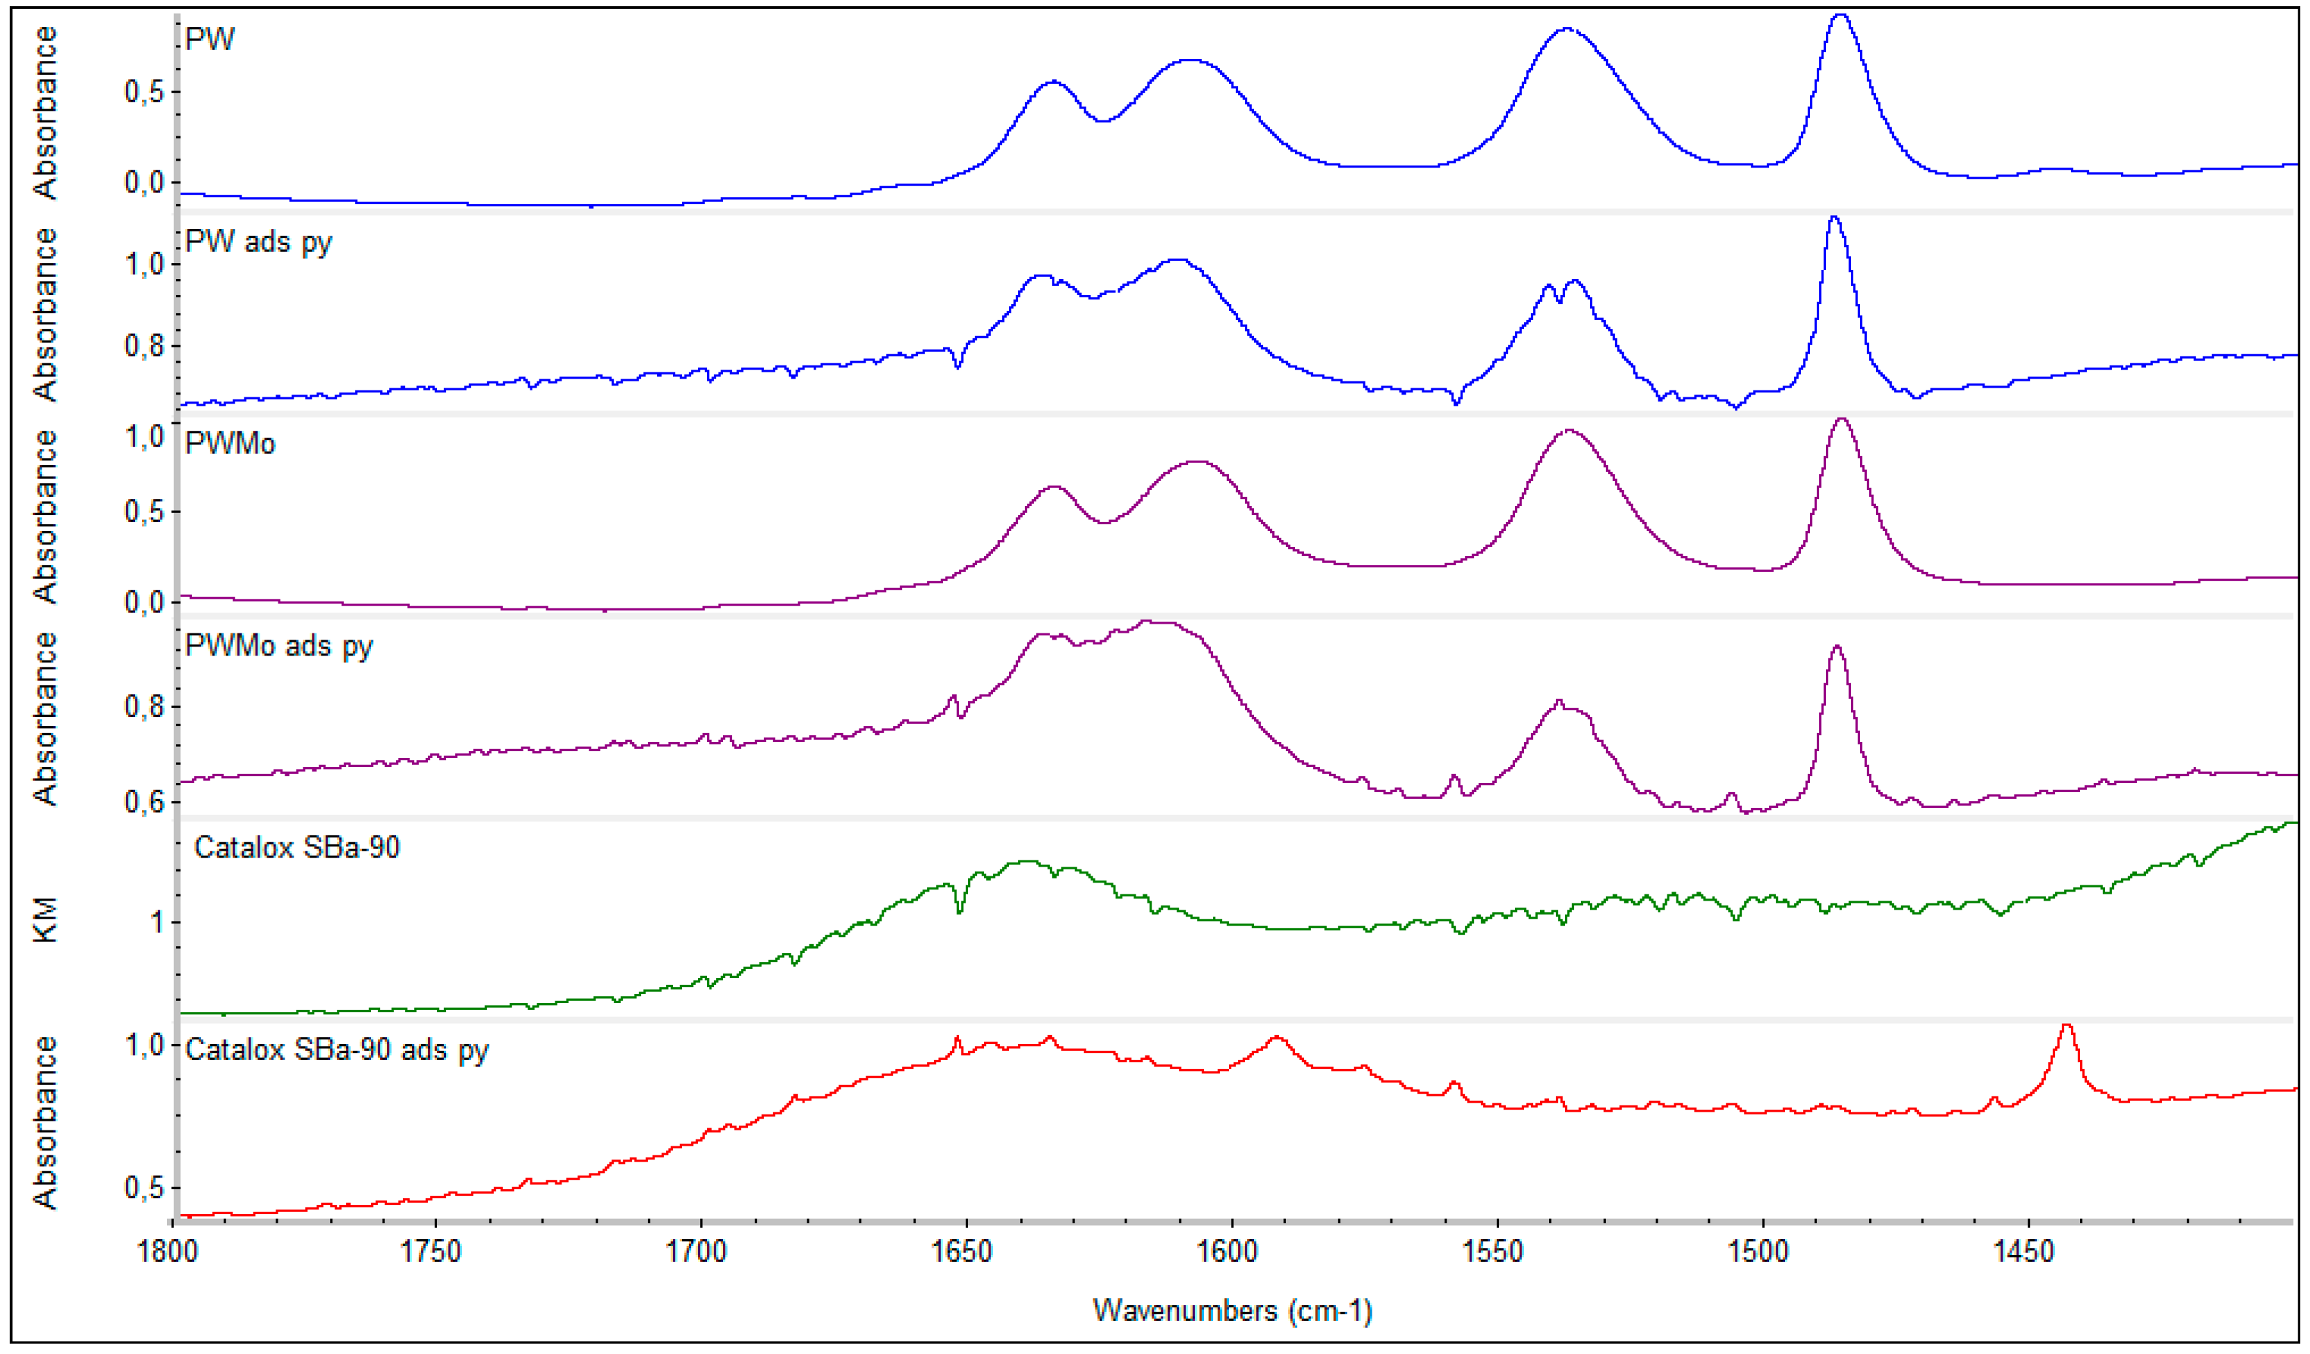Click the 1800 tick label on x-axis
This screenshot has width=2310, height=1354.
coord(168,1252)
